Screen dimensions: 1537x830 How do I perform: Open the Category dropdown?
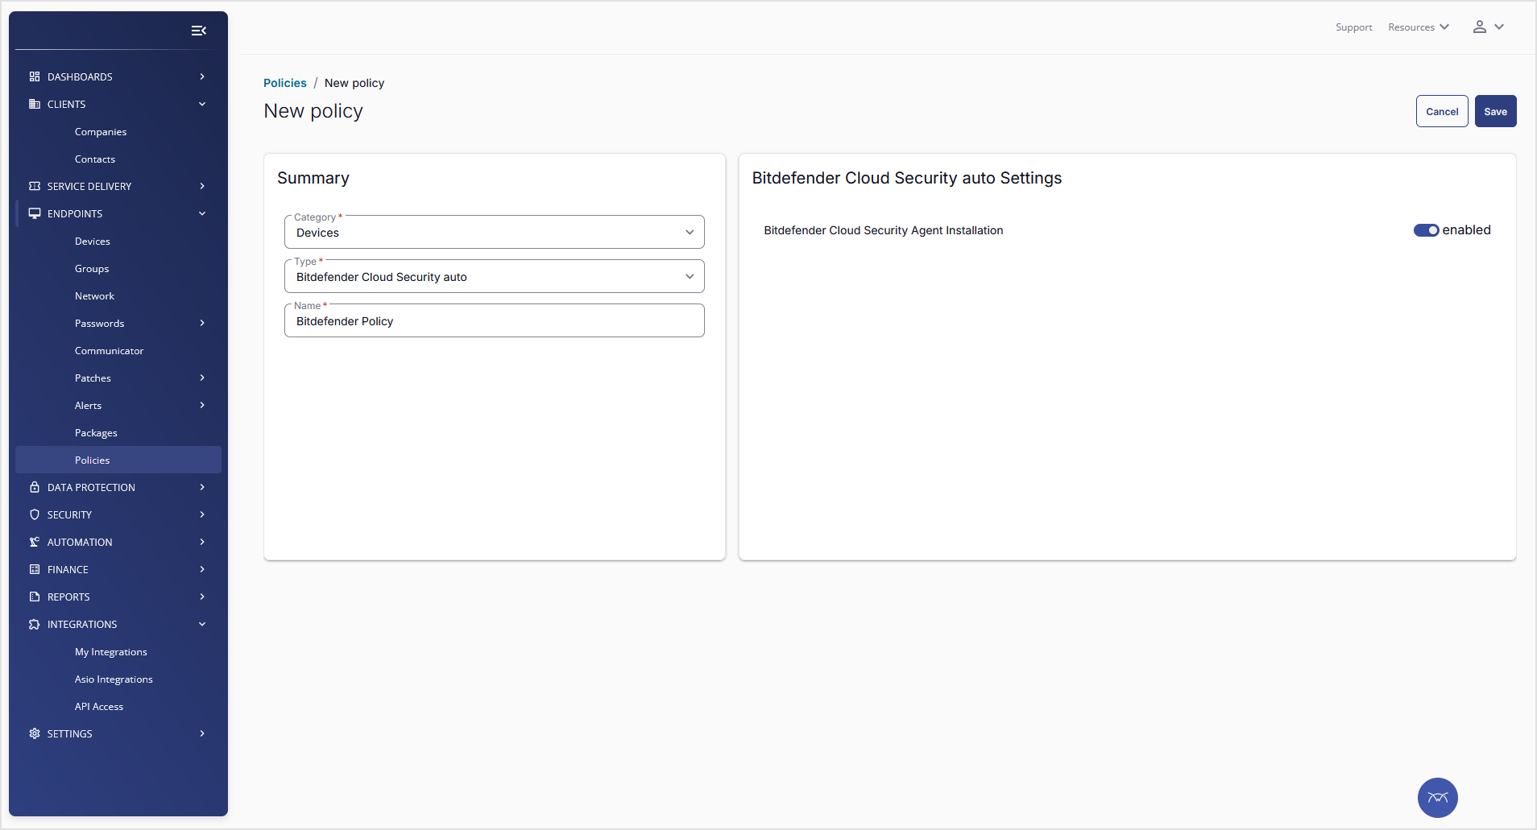494,233
